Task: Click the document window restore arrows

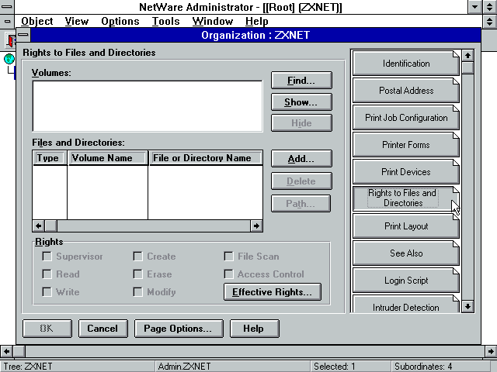Action: point(490,21)
